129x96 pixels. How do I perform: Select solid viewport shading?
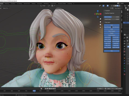(x=116, y=6)
